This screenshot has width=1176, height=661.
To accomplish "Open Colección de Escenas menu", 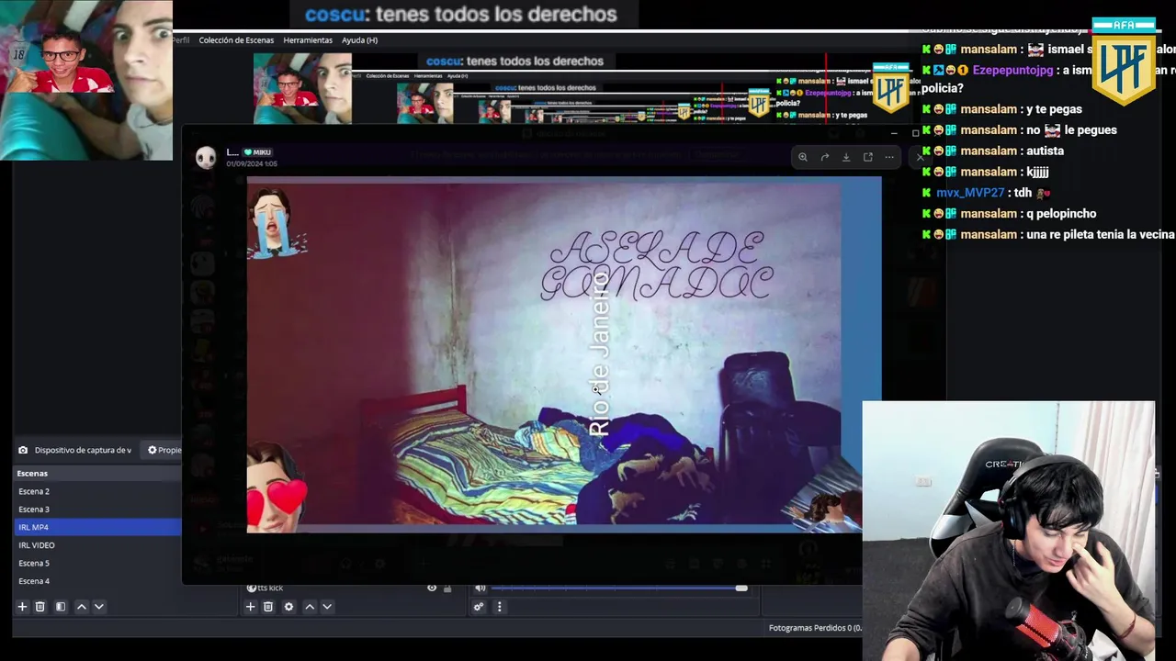I will 236,40.
